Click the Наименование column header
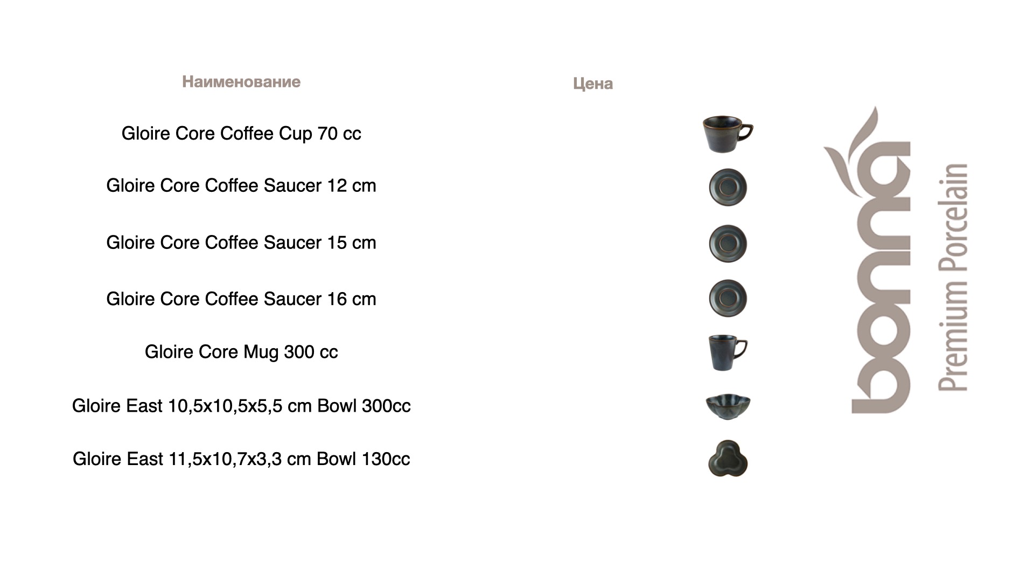 (241, 82)
